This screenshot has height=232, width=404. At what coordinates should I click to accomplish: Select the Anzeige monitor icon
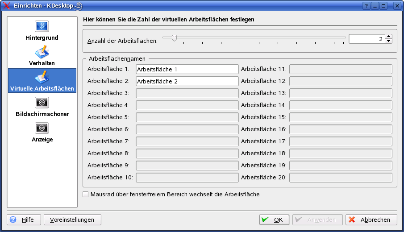(x=42, y=128)
